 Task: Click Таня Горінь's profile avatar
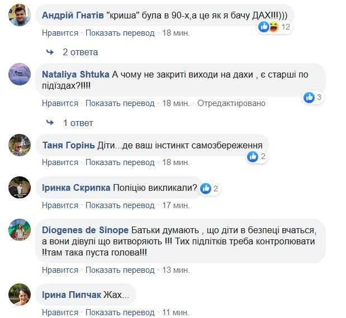20,146
